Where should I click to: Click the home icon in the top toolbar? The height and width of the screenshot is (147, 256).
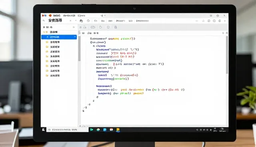point(81,21)
